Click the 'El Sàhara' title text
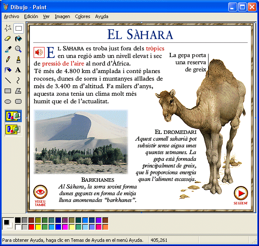 [x=140, y=34]
